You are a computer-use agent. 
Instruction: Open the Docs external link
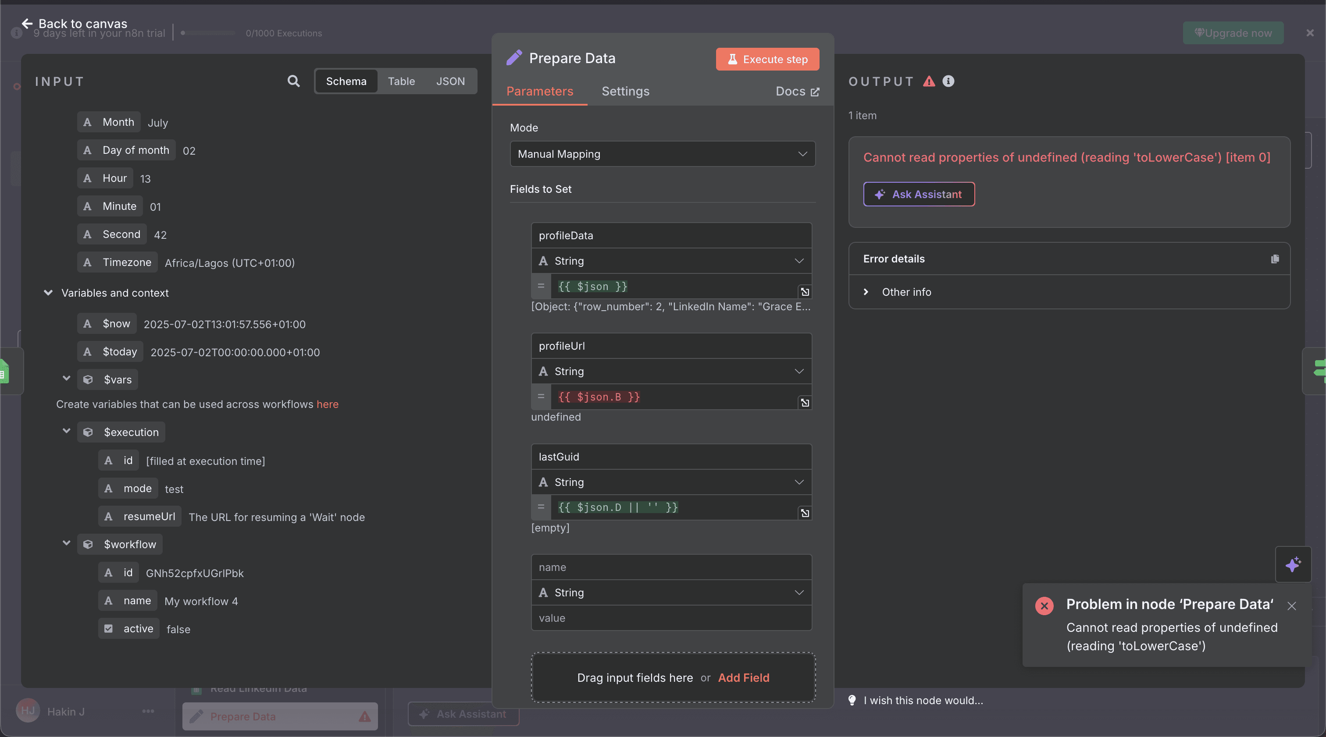[x=797, y=92]
